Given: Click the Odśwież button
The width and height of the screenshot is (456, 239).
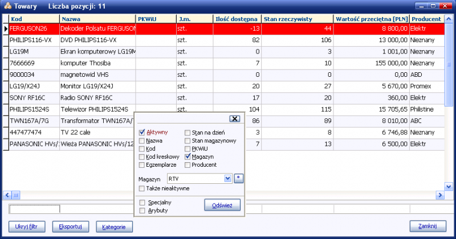Looking at the screenshot, I should (222, 205).
